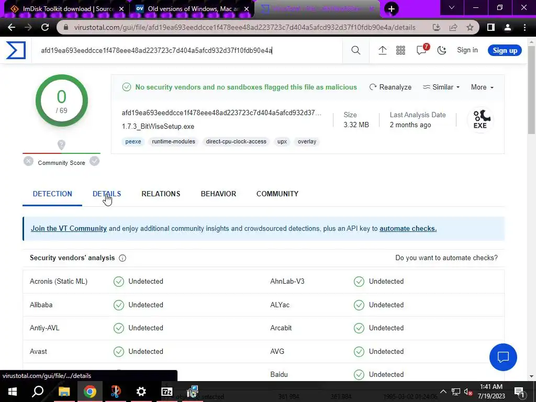This screenshot has height=402, width=536.
Task: Click the bookmark star icon
Action: (470, 27)
